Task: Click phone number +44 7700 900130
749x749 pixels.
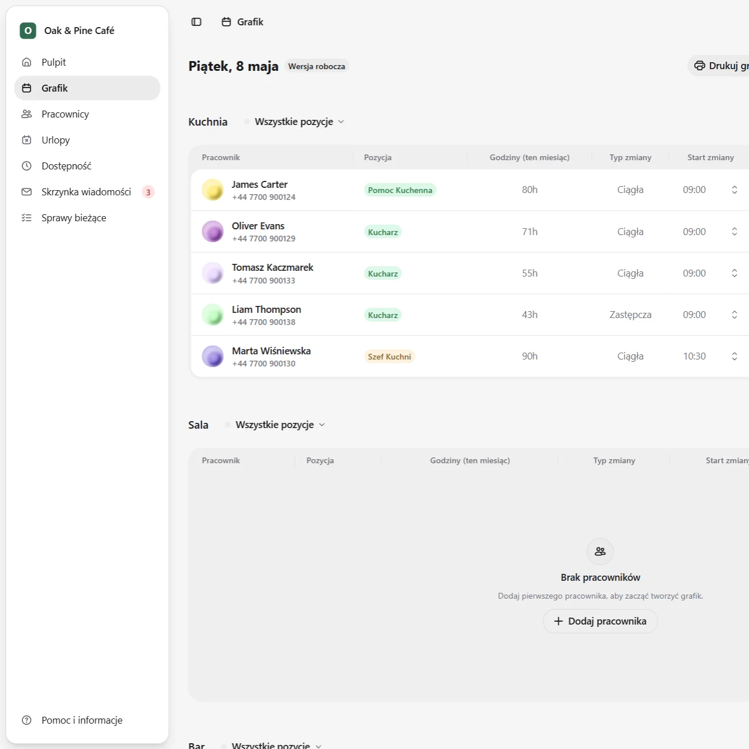Action: 264,364
